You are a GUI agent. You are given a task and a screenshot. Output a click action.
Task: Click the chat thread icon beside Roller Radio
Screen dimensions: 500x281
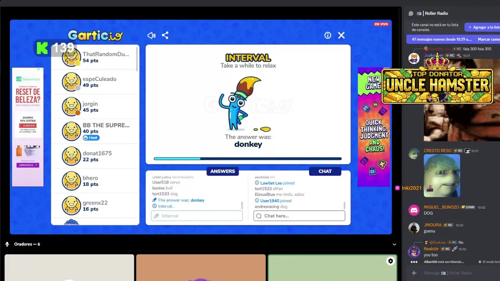(411, 13)
